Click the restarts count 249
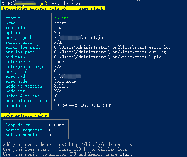 58,28
